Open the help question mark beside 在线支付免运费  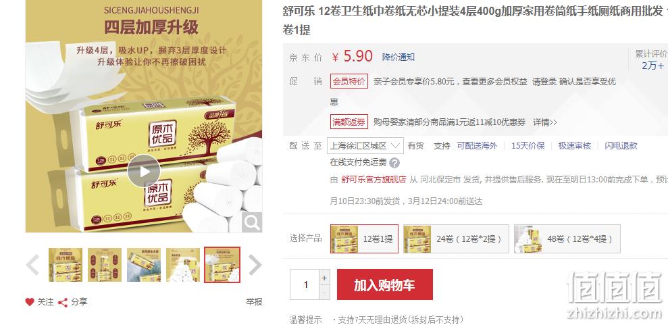click(394, 163)
